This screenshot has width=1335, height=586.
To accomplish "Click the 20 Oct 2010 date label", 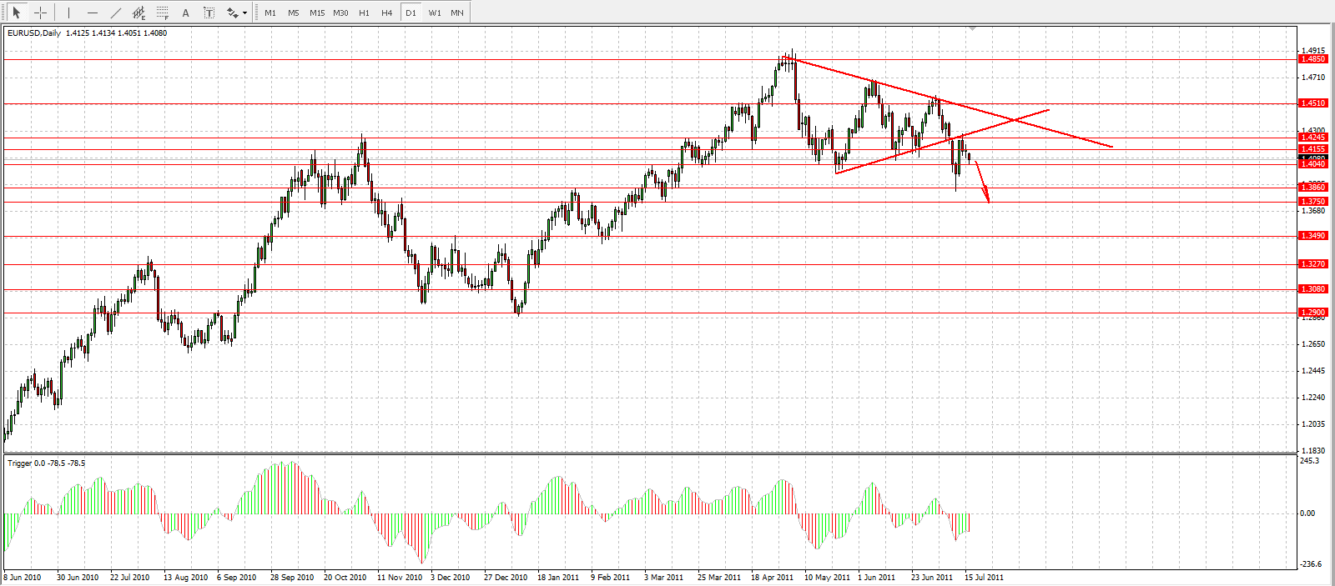I will 345,577.
